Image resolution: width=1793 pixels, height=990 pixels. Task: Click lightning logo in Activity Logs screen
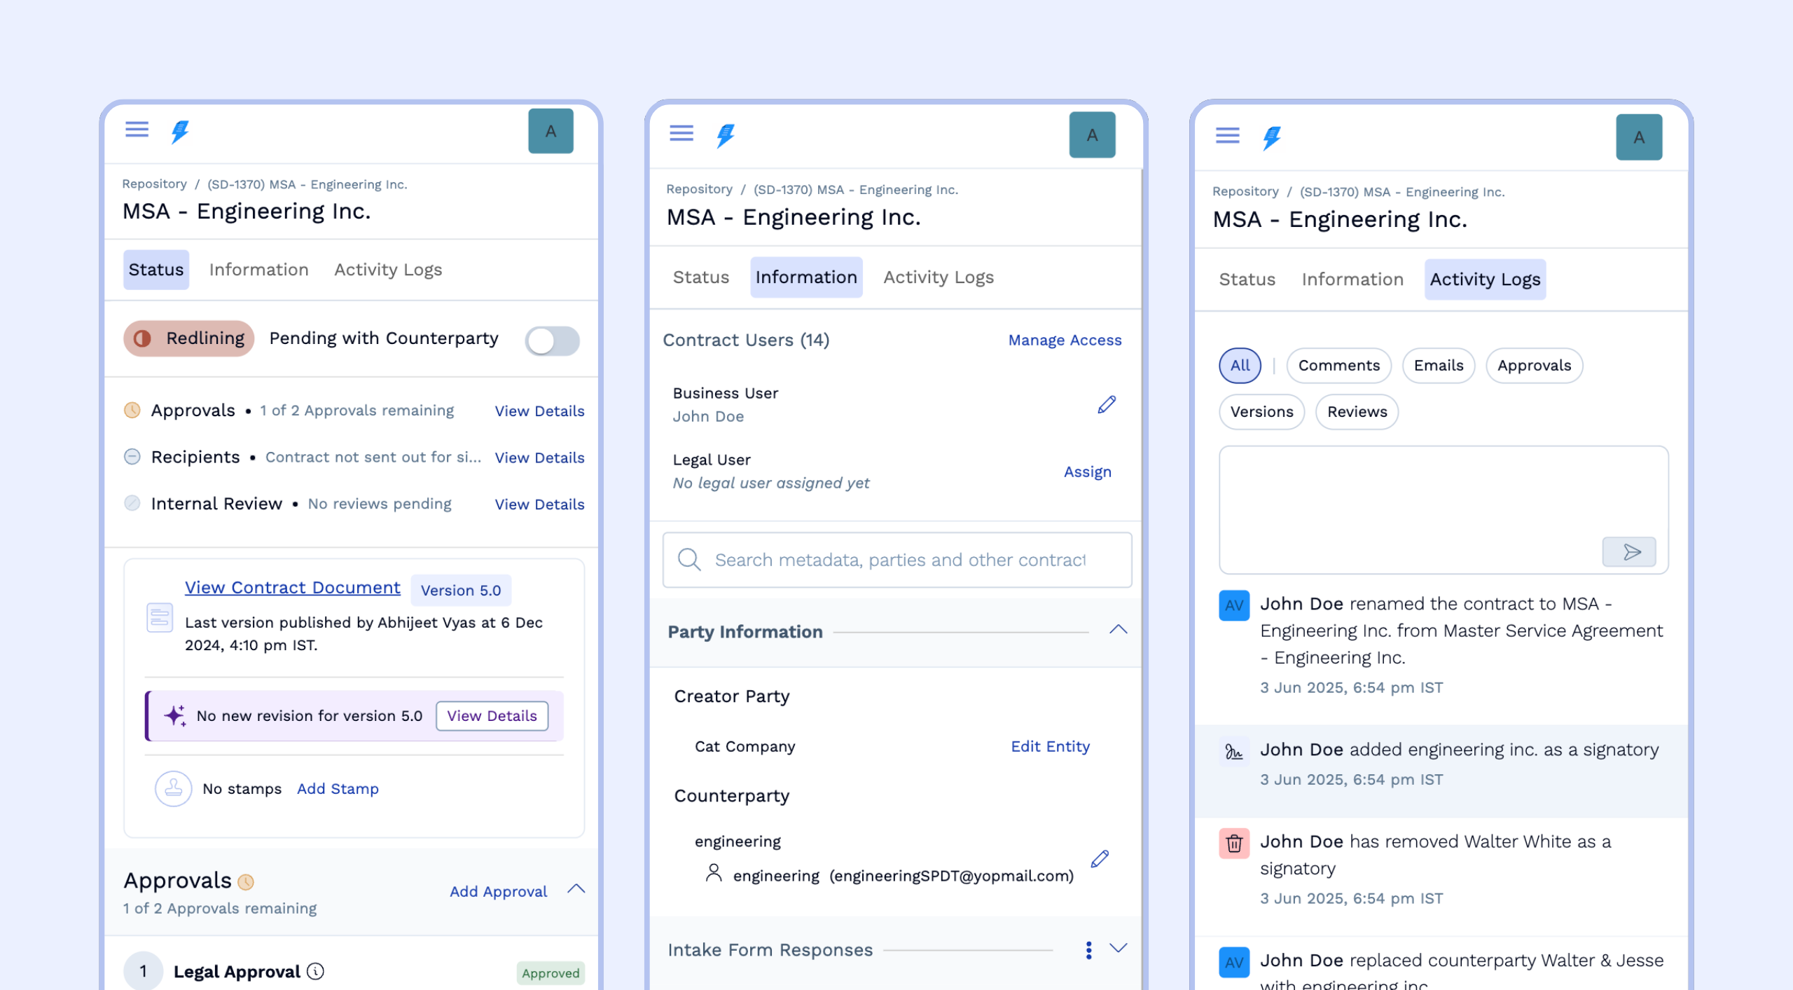pyautogui.click(x=1272, y=137)
